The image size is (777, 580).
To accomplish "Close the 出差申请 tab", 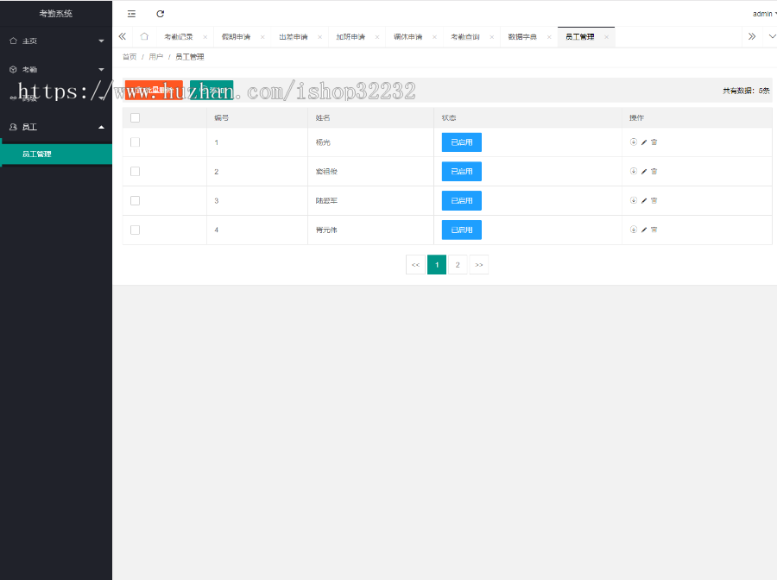I will 320,37.
